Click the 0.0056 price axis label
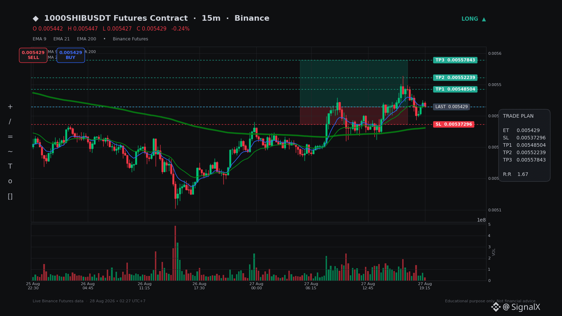The height and width of the screenshot is (316, 562). pyautogui.click(x=495, y=53)
